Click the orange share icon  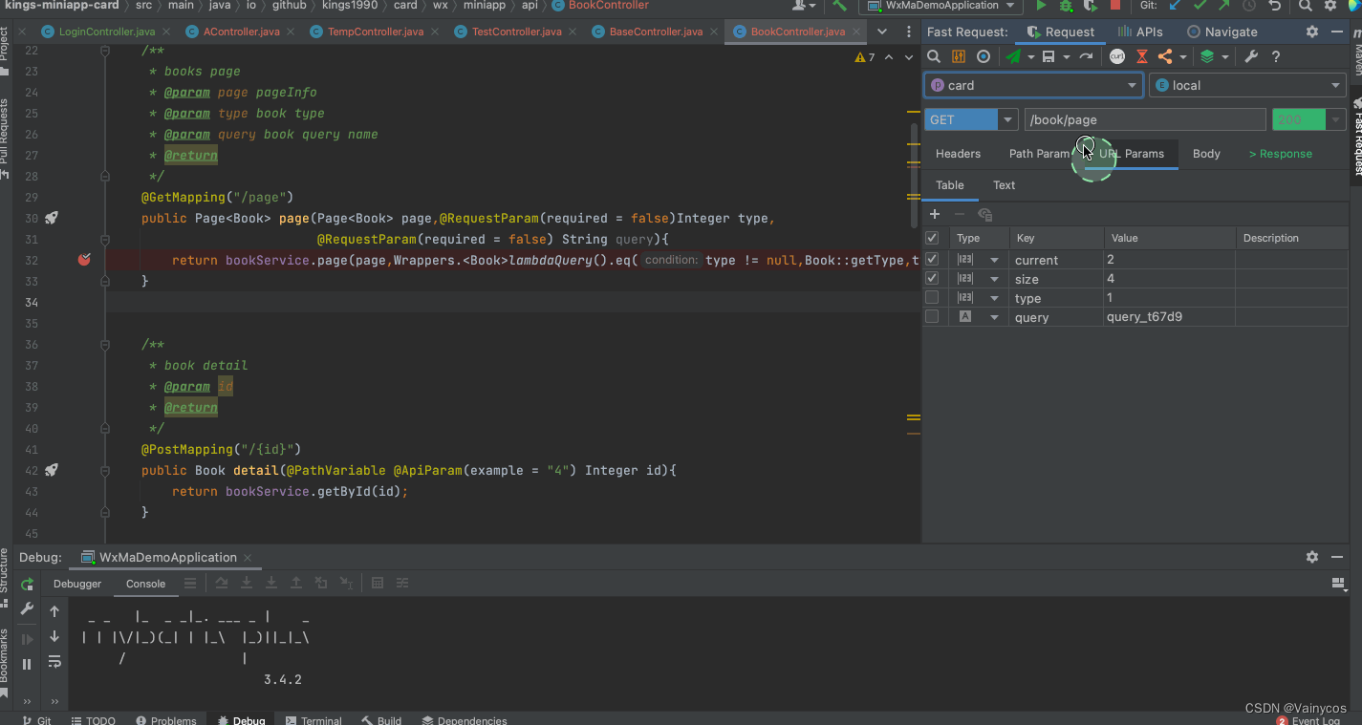[1165, 57]
